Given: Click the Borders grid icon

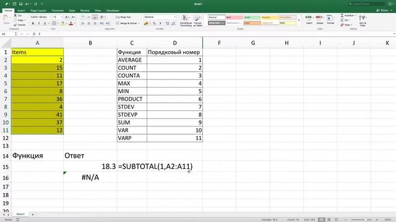Looking at the screenshot, I should (x=54, y=23).
